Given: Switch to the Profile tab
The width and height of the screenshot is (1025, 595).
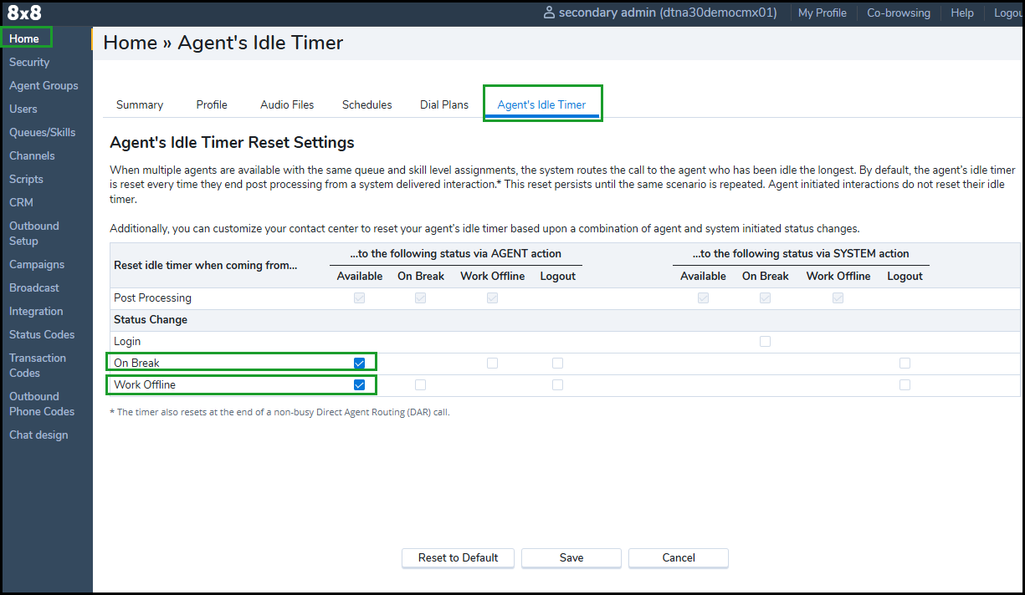Looking at the screenshot, I should pos(211,104).
